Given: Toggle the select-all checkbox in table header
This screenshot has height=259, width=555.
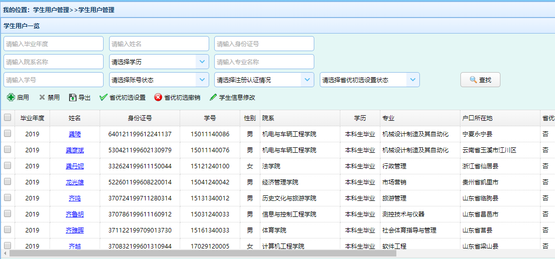Looking at the screenshot, I should (x=8, y=118).
